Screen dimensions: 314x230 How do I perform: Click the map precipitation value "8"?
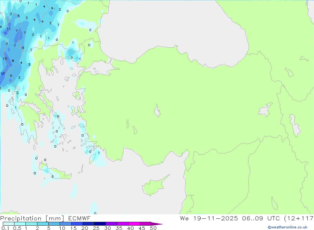[13, 61]
